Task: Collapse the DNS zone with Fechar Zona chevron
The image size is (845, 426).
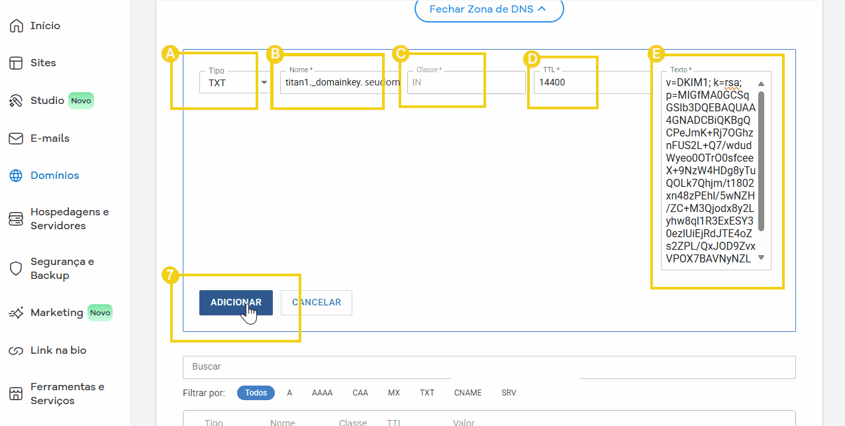Action: click(489, 10)
